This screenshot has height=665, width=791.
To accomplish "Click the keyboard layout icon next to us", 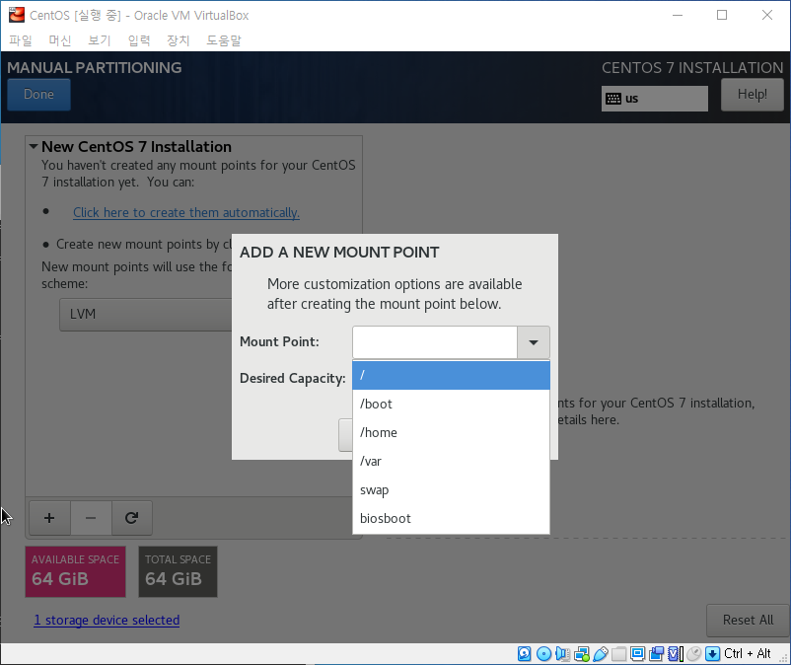I will pyautogui.click(x=613, y=99).
